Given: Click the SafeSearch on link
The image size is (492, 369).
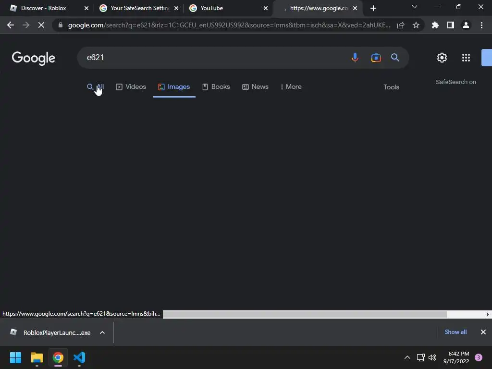Looking at the screenshot, I should (455, 82).
